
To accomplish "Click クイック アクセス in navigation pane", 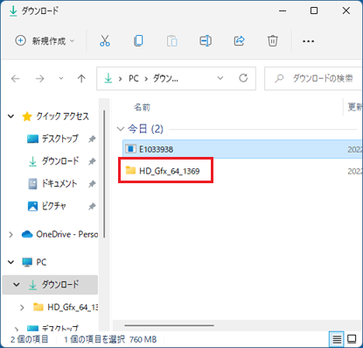I will 62,117.
